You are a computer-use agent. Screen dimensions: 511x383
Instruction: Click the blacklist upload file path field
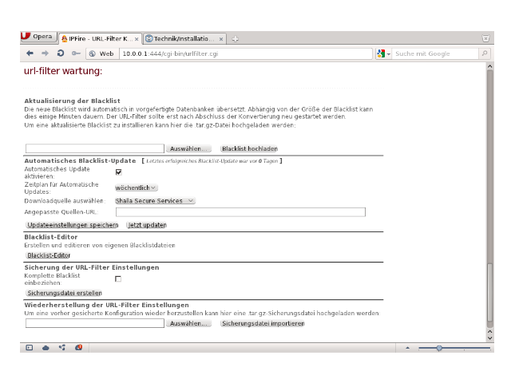click(x=95, y=148)
